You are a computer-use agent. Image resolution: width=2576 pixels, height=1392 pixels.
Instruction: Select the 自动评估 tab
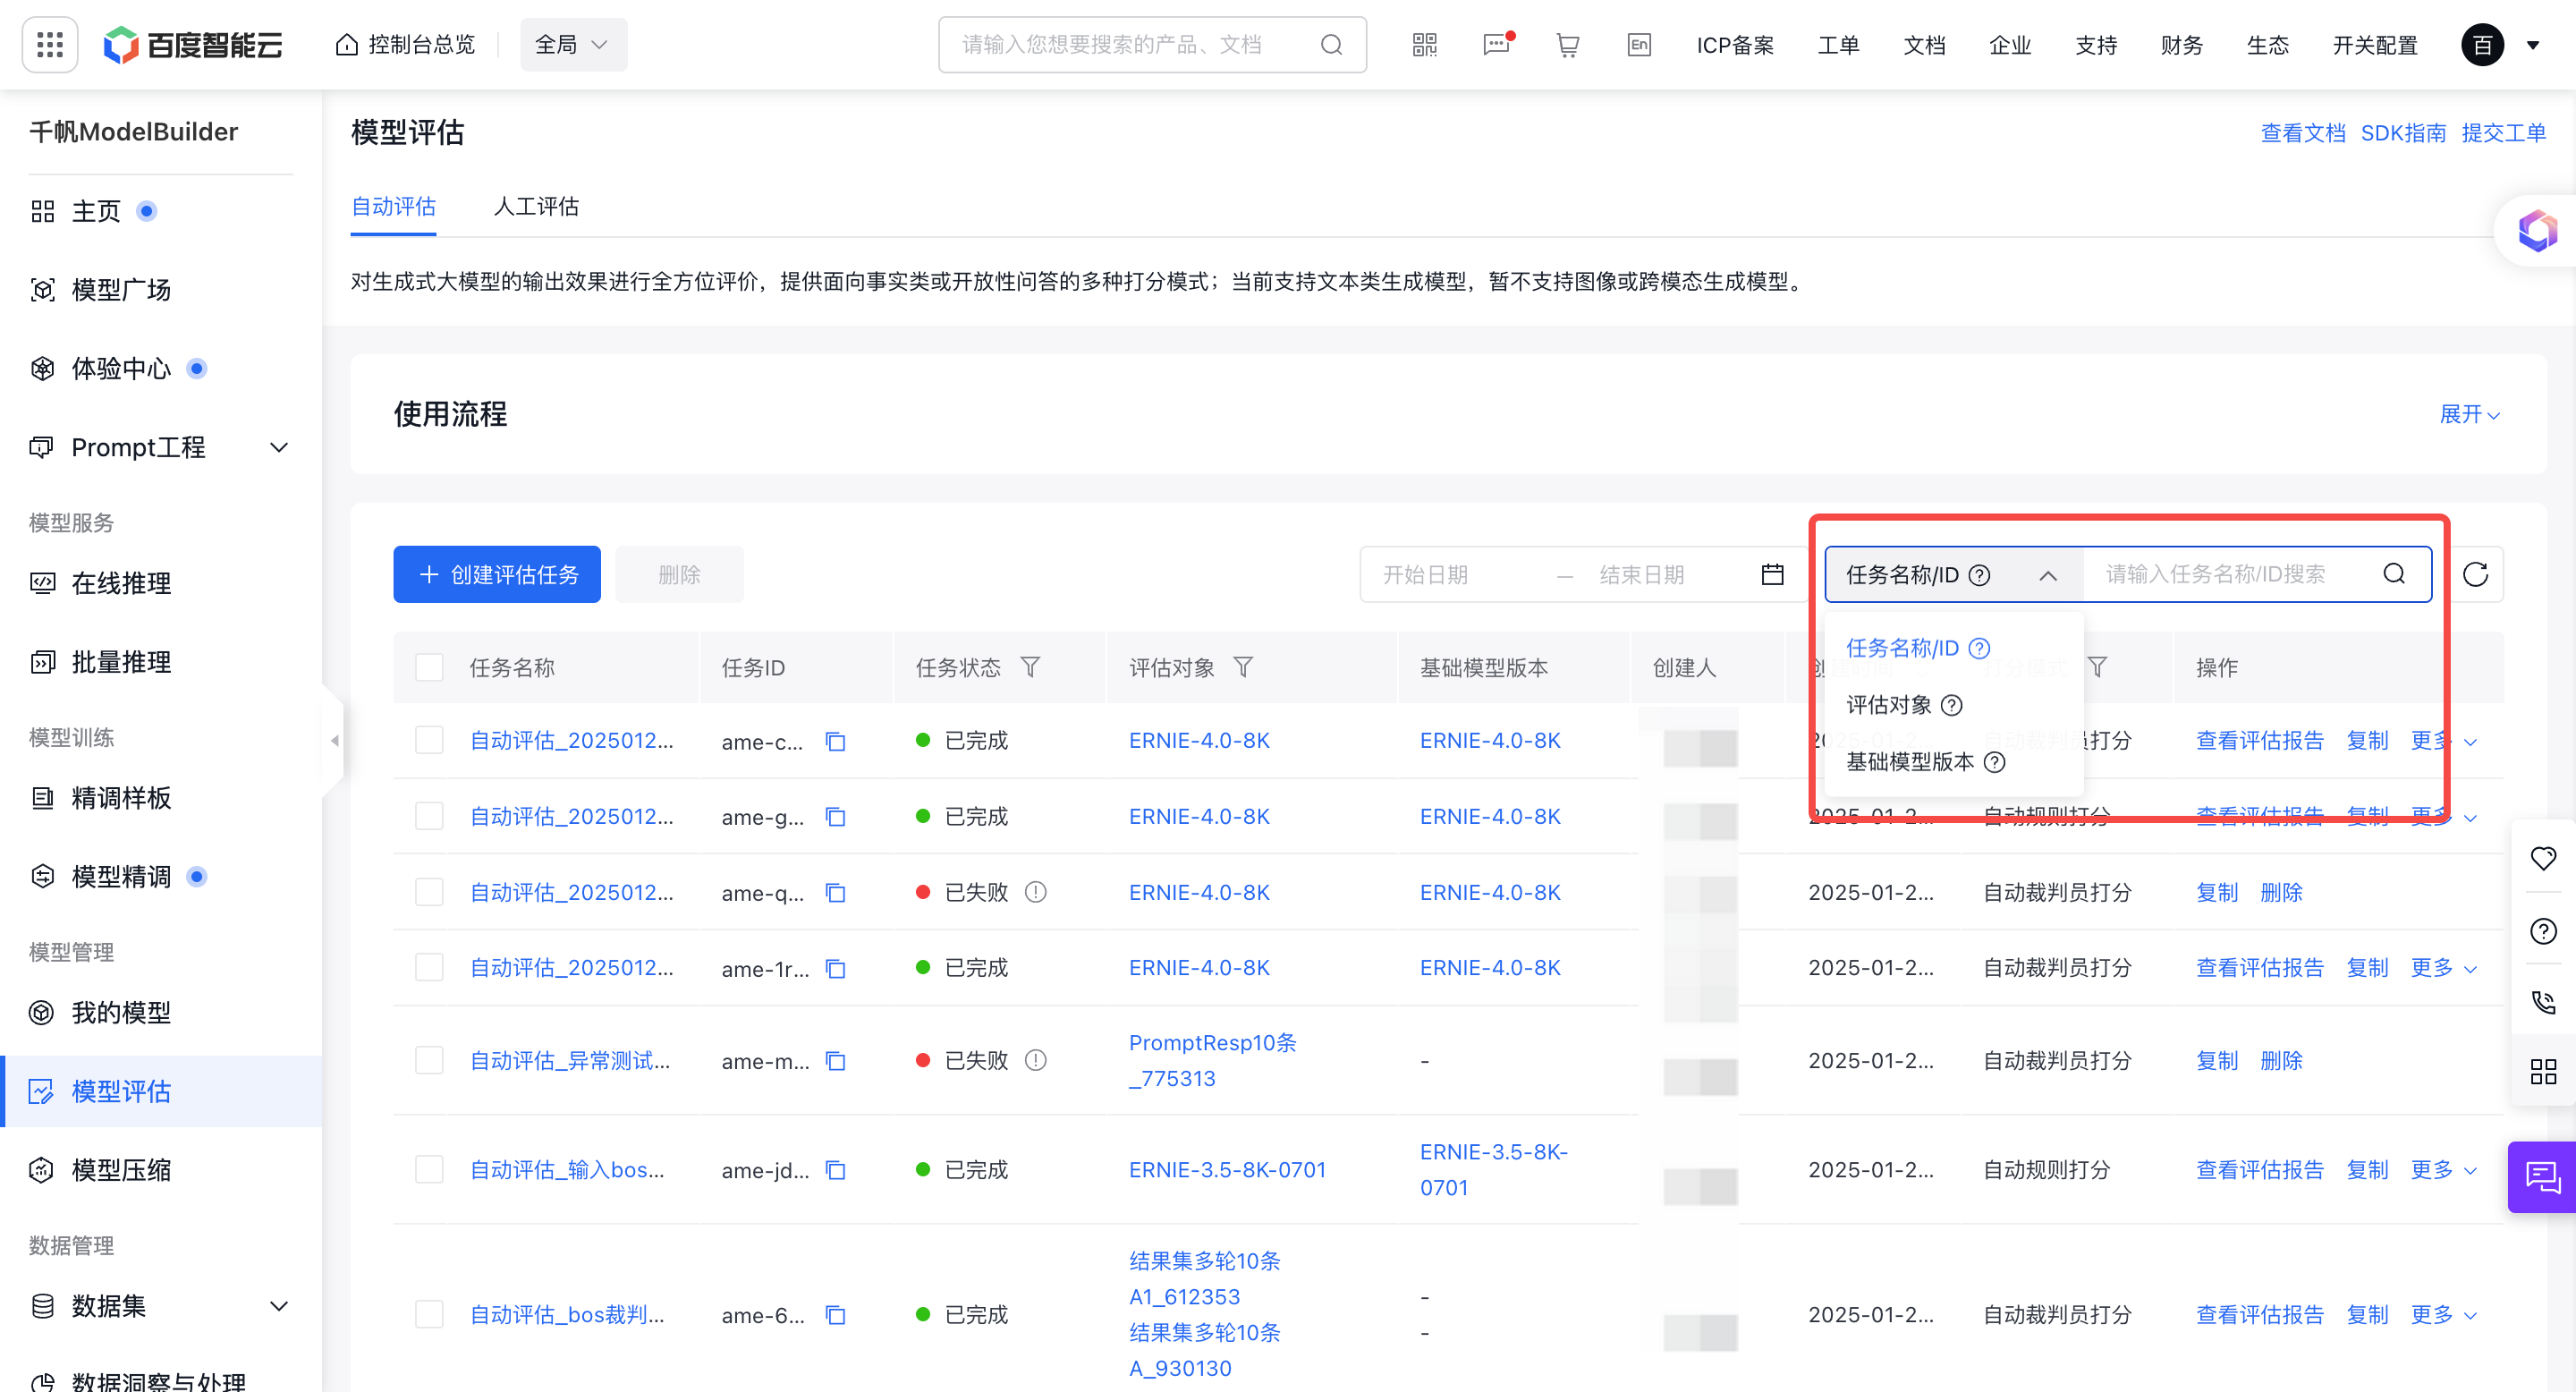click(x=393, y=207)
